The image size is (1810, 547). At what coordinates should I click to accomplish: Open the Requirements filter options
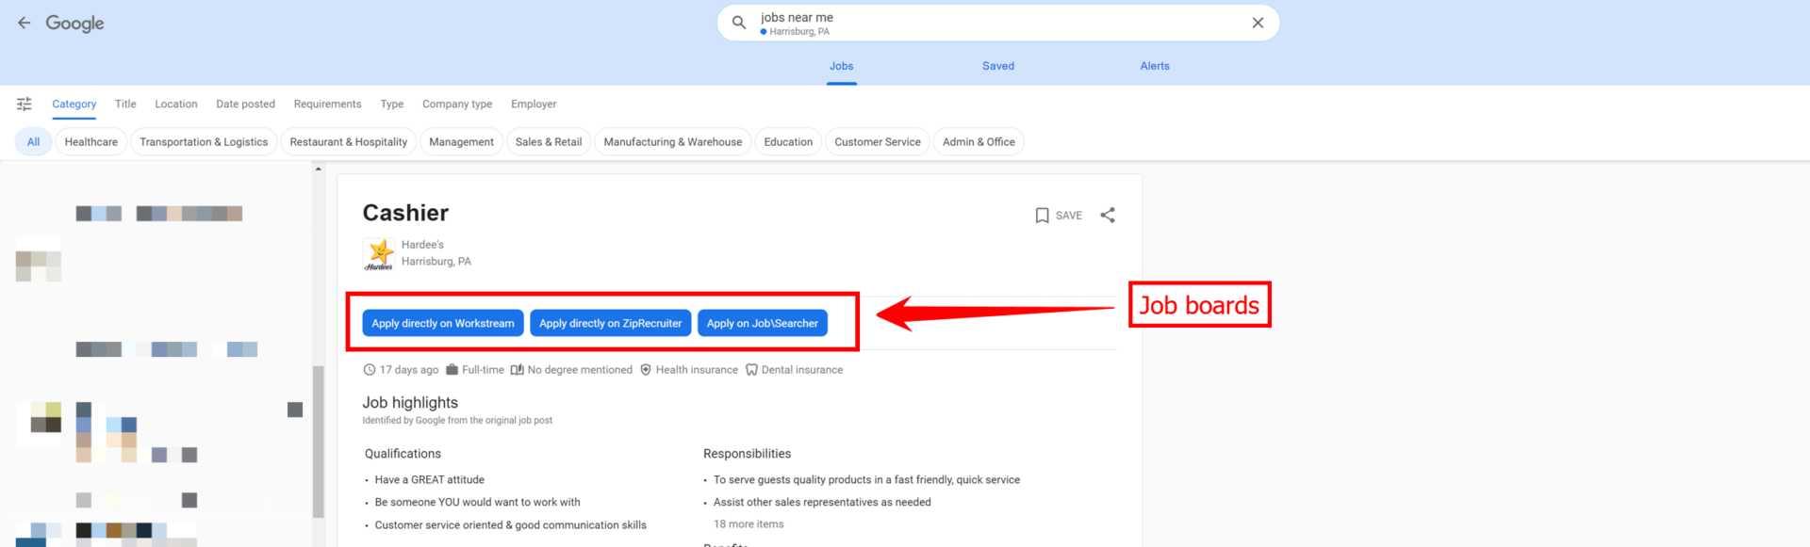(x=327, y=104)
